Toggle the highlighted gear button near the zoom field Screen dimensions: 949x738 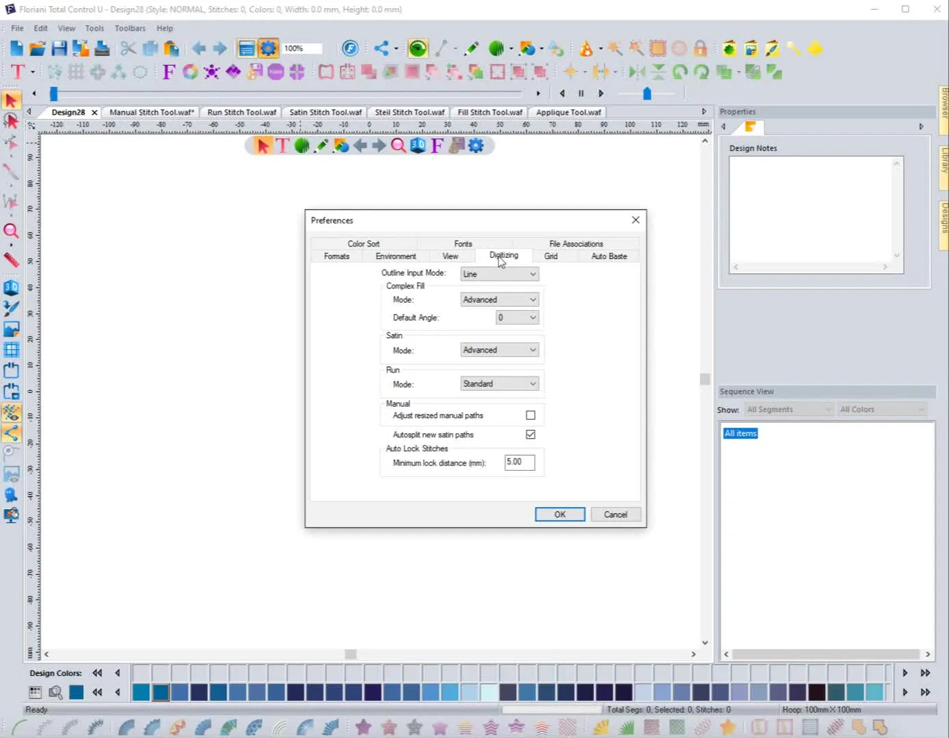tap(269, 48)
